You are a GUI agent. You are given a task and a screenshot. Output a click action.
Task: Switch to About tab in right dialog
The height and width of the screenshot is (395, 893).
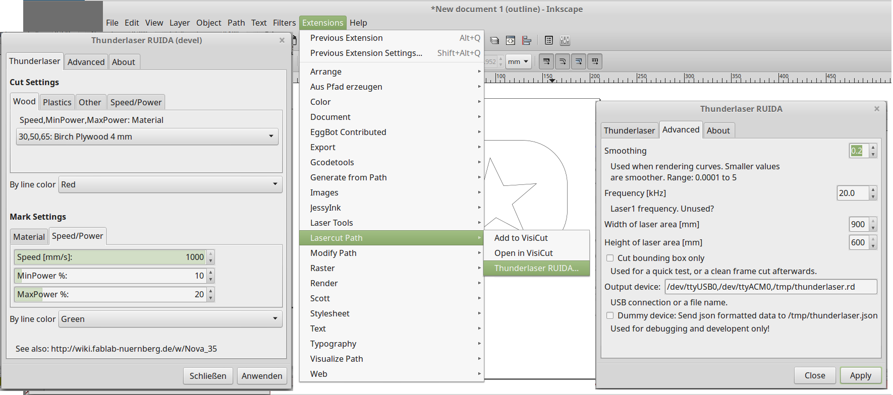[718, 130]
